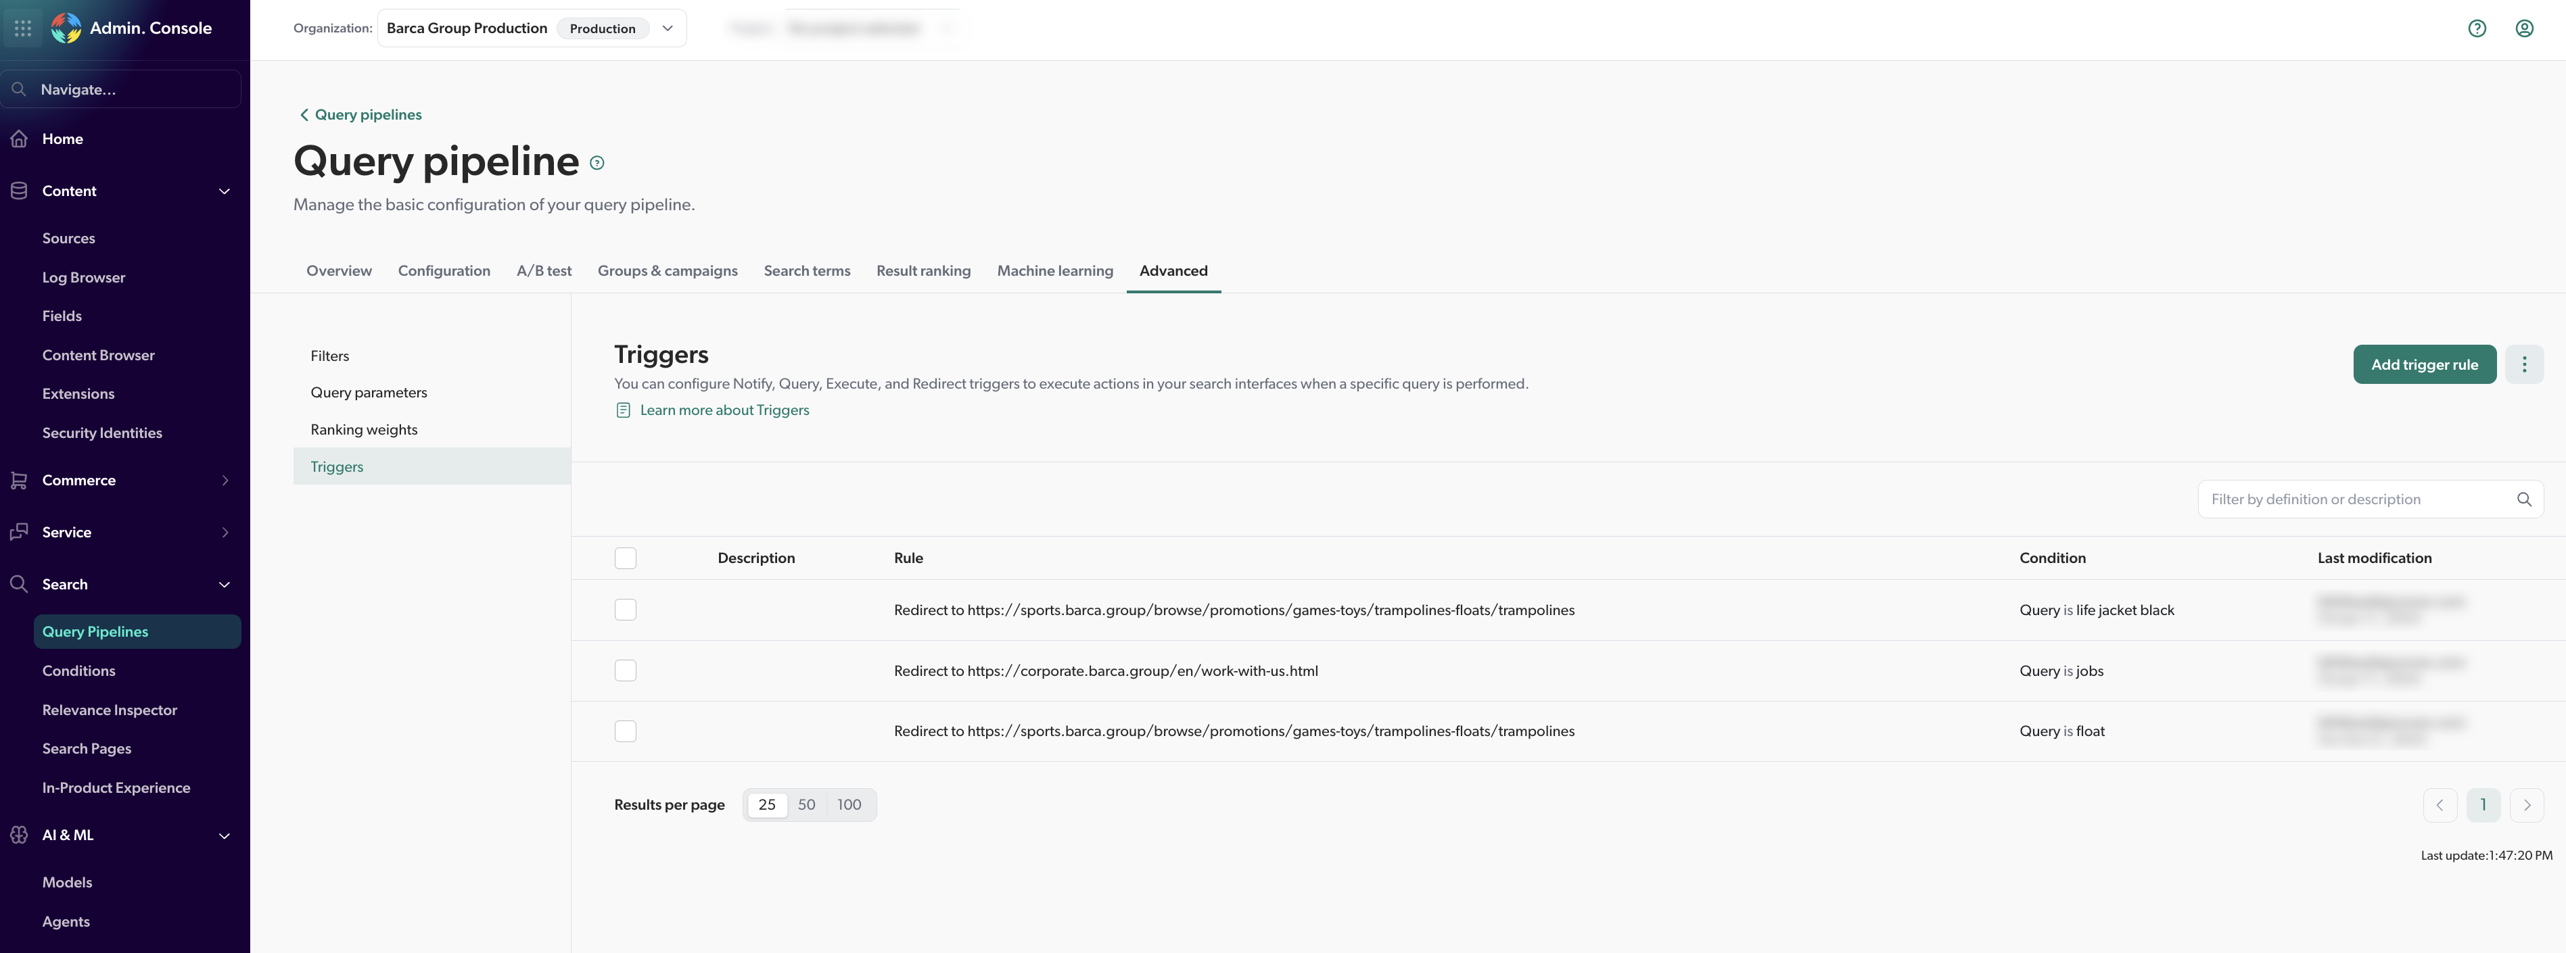Viewport: 2566px width, 953px height.
Task: Open the user account icon
Action: pyautogui.click(x=2524, y=29)
